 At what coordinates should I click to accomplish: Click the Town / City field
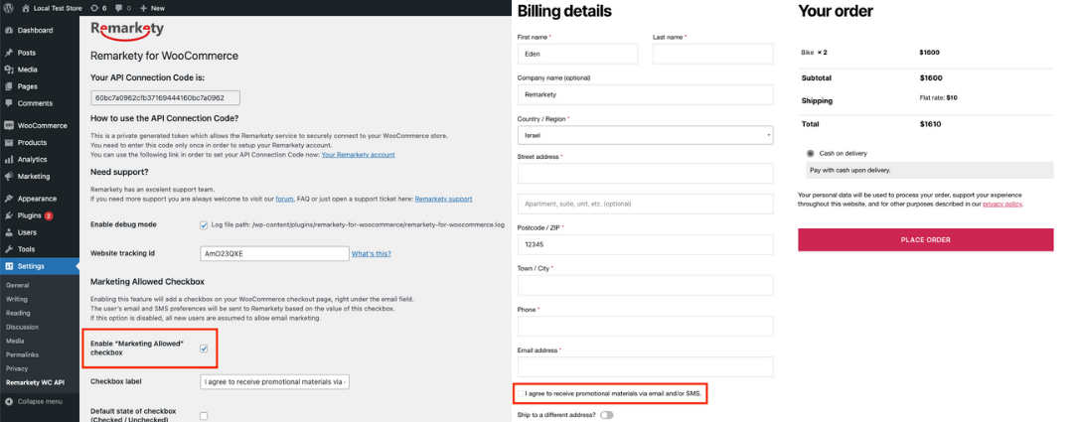[646, 285]
